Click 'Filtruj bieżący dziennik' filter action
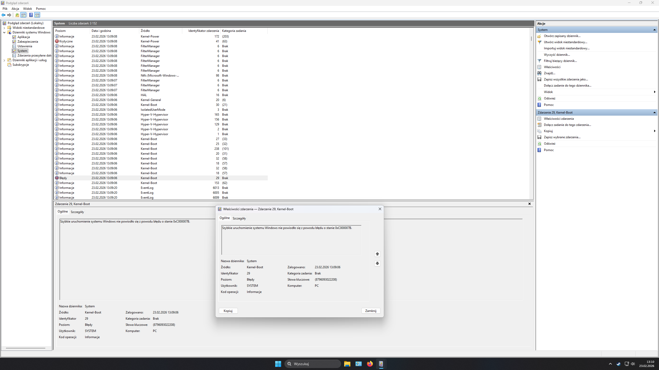This screenshot has width=659, height=370. pos(560,61)
